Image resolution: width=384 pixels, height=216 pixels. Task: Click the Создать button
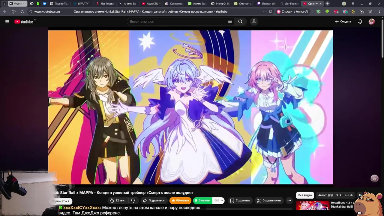click(343, 22)
